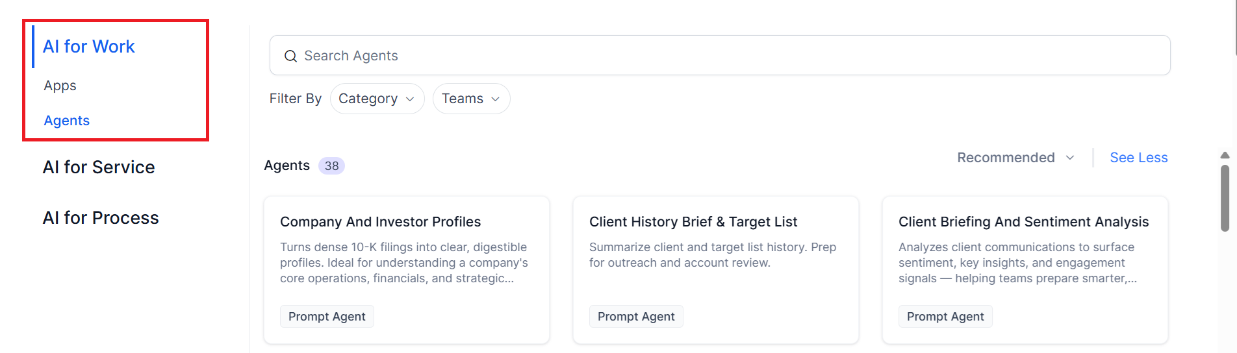
Task: Click Prompt Agent tag on Company Profiles card
Action: (327, 317)
